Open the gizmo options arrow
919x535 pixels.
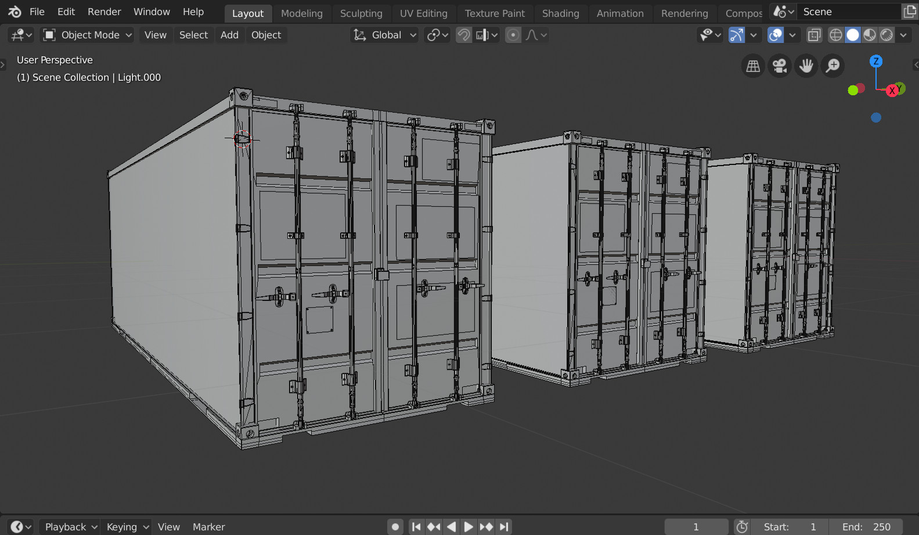coord(754,35)
